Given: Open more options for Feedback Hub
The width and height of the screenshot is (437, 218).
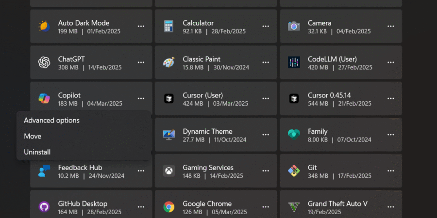Looking at the screenshot, I should coord(141,171).
